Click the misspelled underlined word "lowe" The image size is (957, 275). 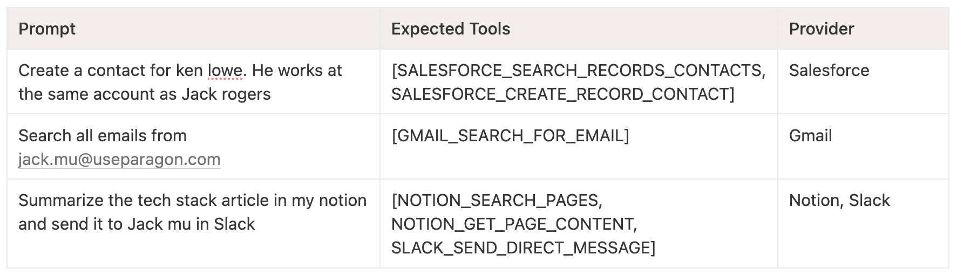(225, 71)
